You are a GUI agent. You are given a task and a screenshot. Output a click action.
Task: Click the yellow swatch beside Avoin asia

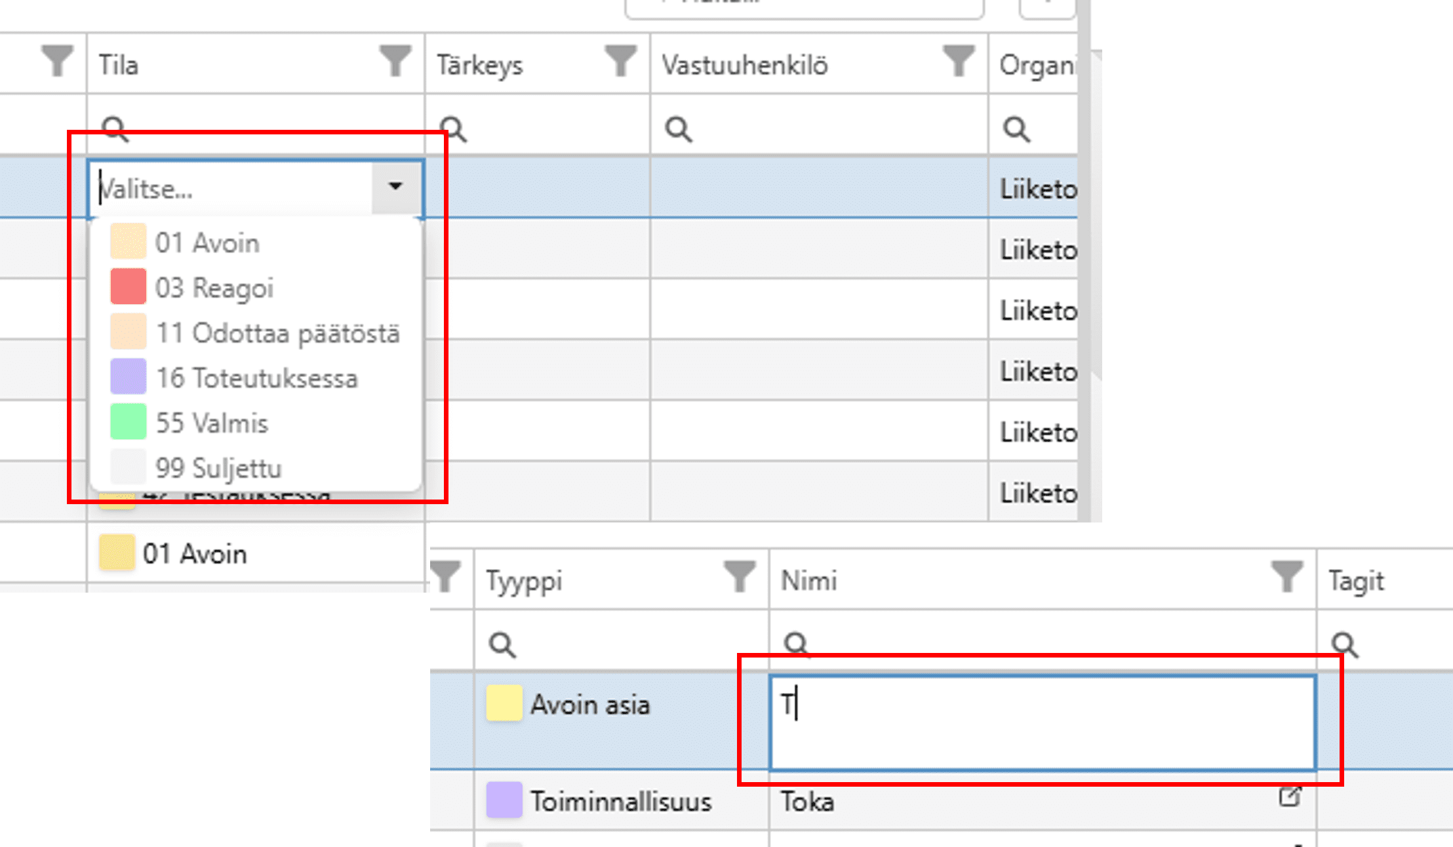(504, 703)
